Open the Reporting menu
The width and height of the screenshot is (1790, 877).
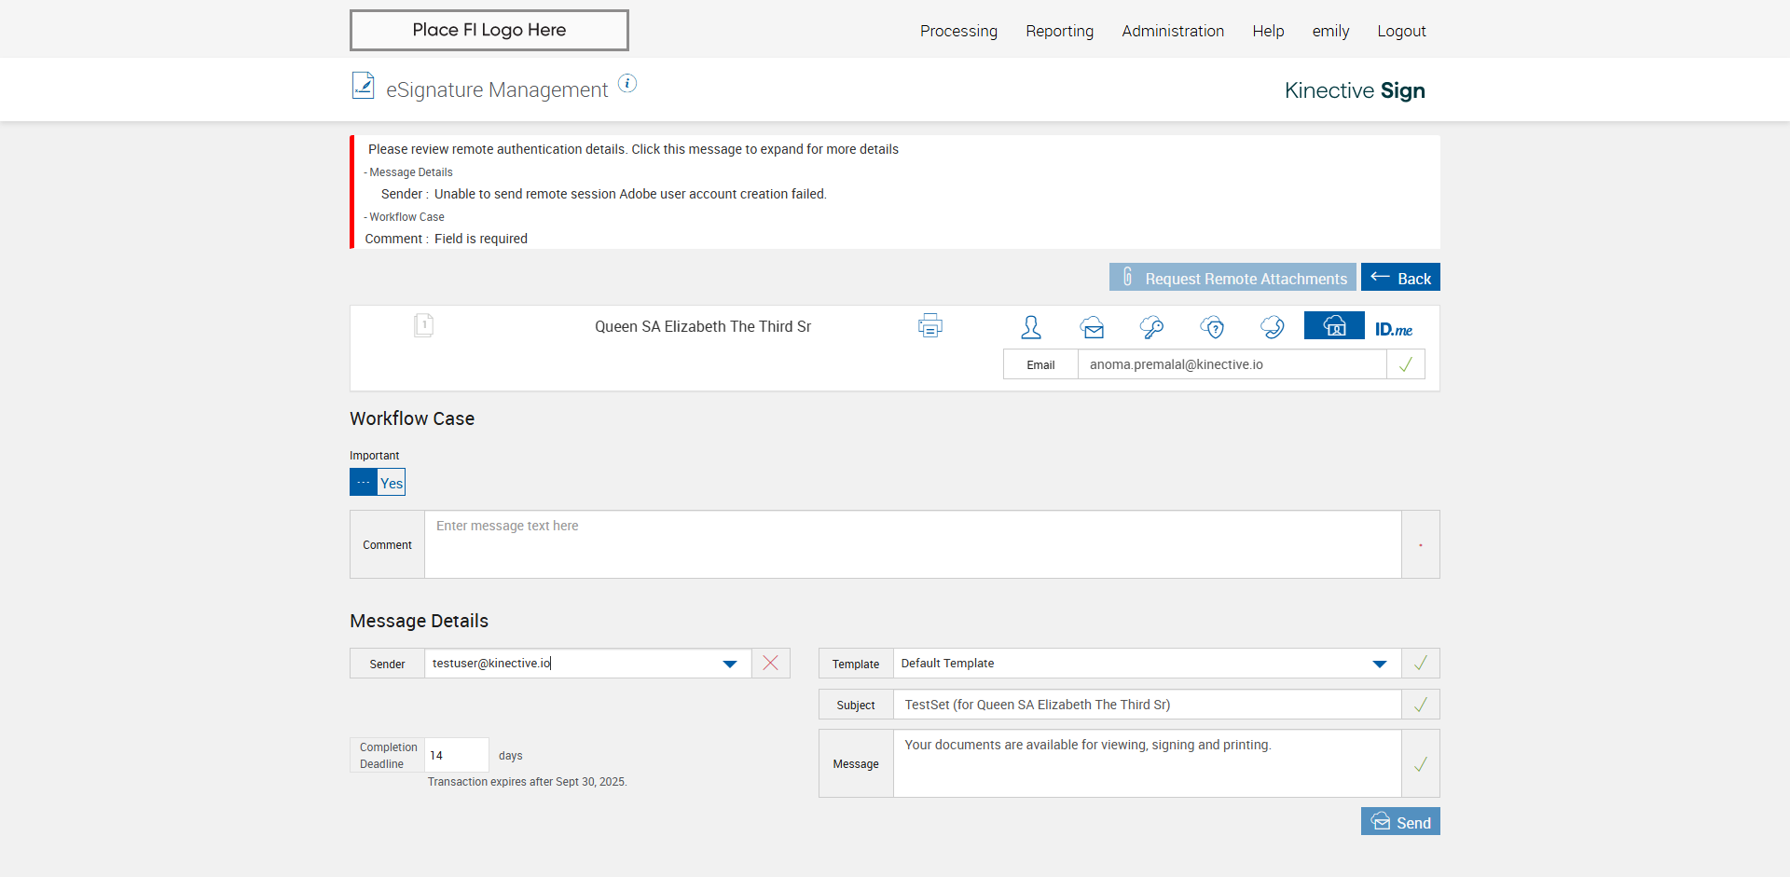[x=1059, y=31]
